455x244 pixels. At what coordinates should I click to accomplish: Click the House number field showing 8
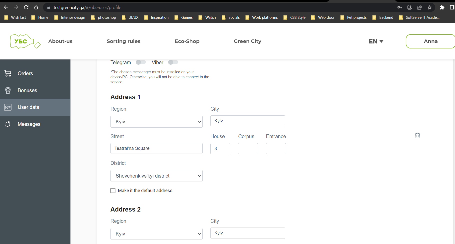click(220, 149)
